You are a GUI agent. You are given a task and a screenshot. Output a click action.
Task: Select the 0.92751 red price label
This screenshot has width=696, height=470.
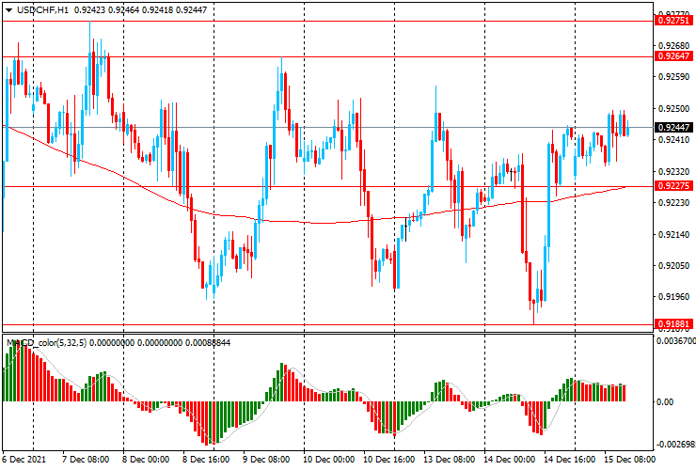coord(673,20)
